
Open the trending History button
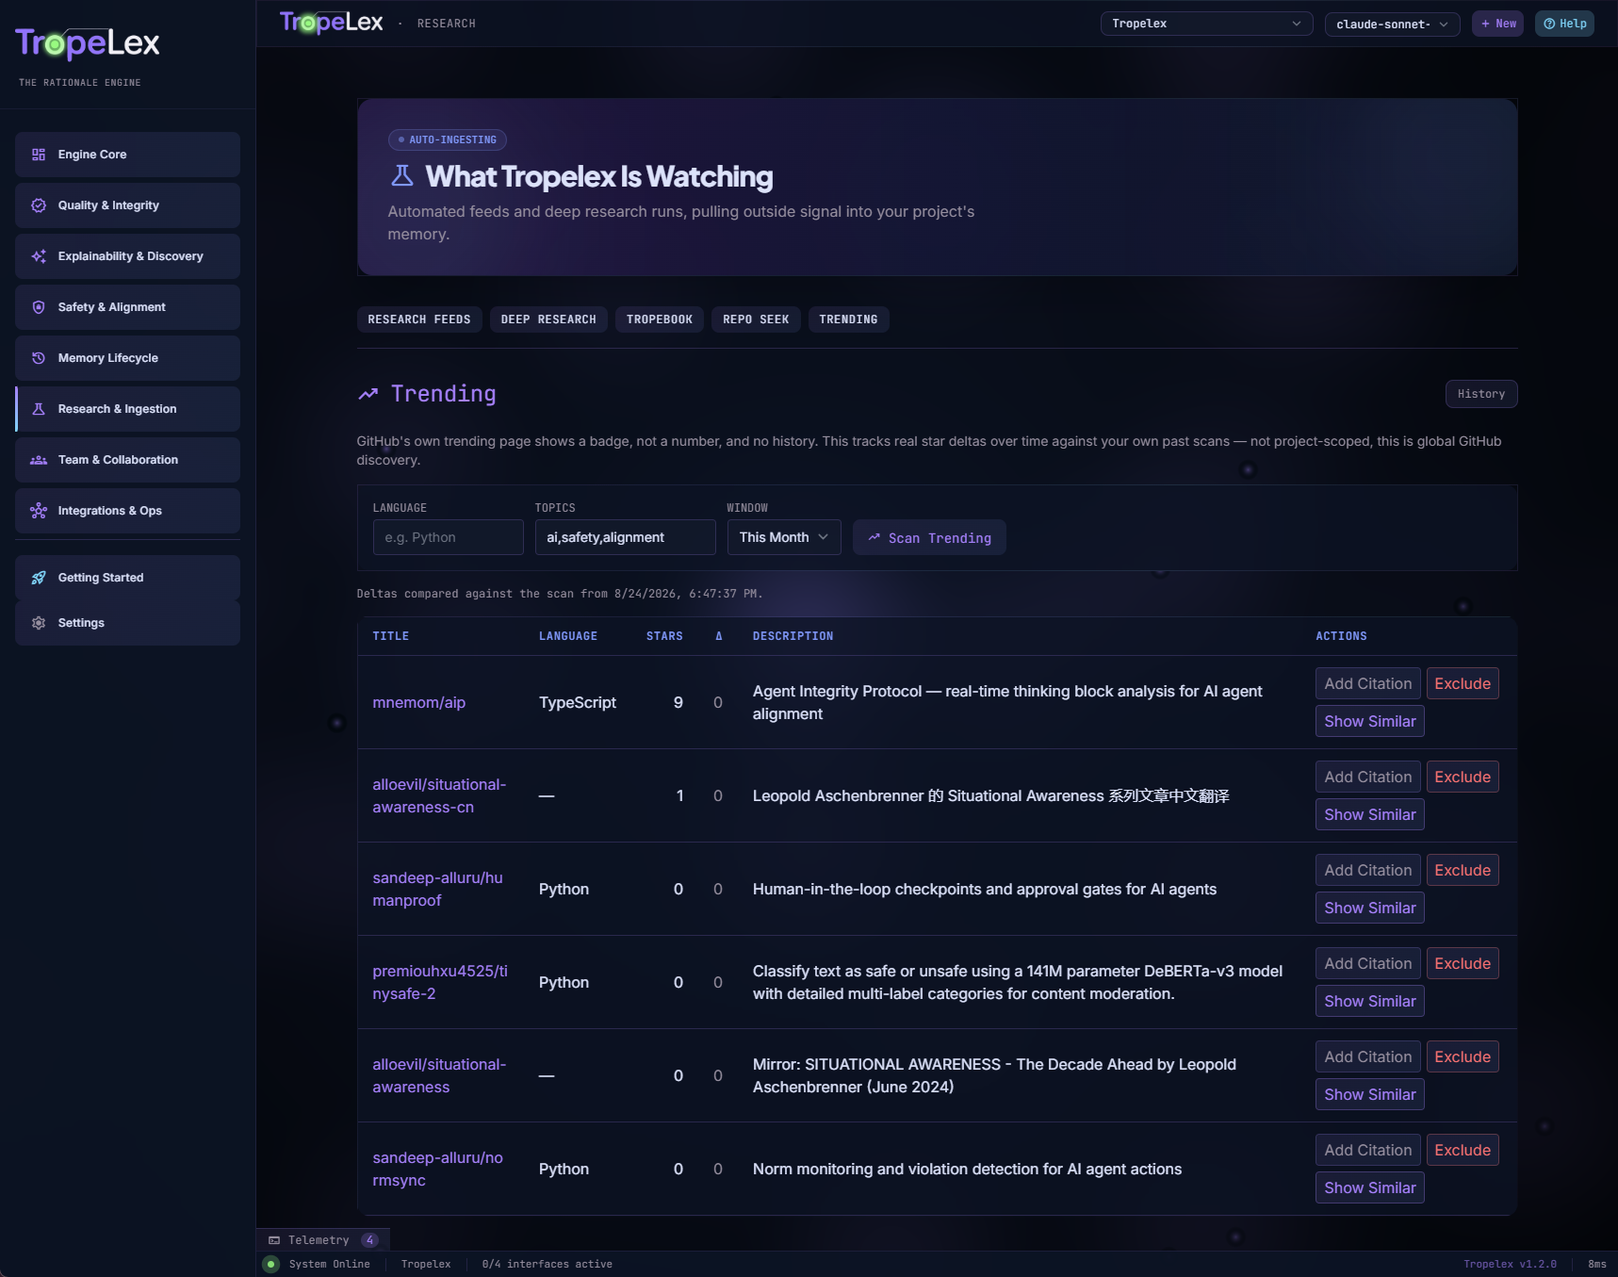1481,394
